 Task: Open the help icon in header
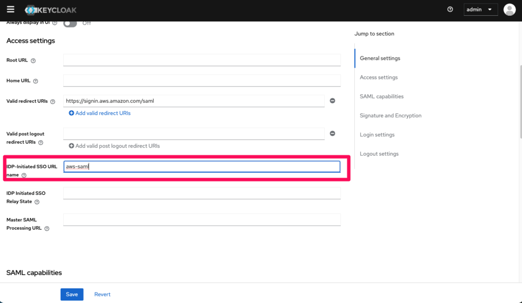[450, 9]
